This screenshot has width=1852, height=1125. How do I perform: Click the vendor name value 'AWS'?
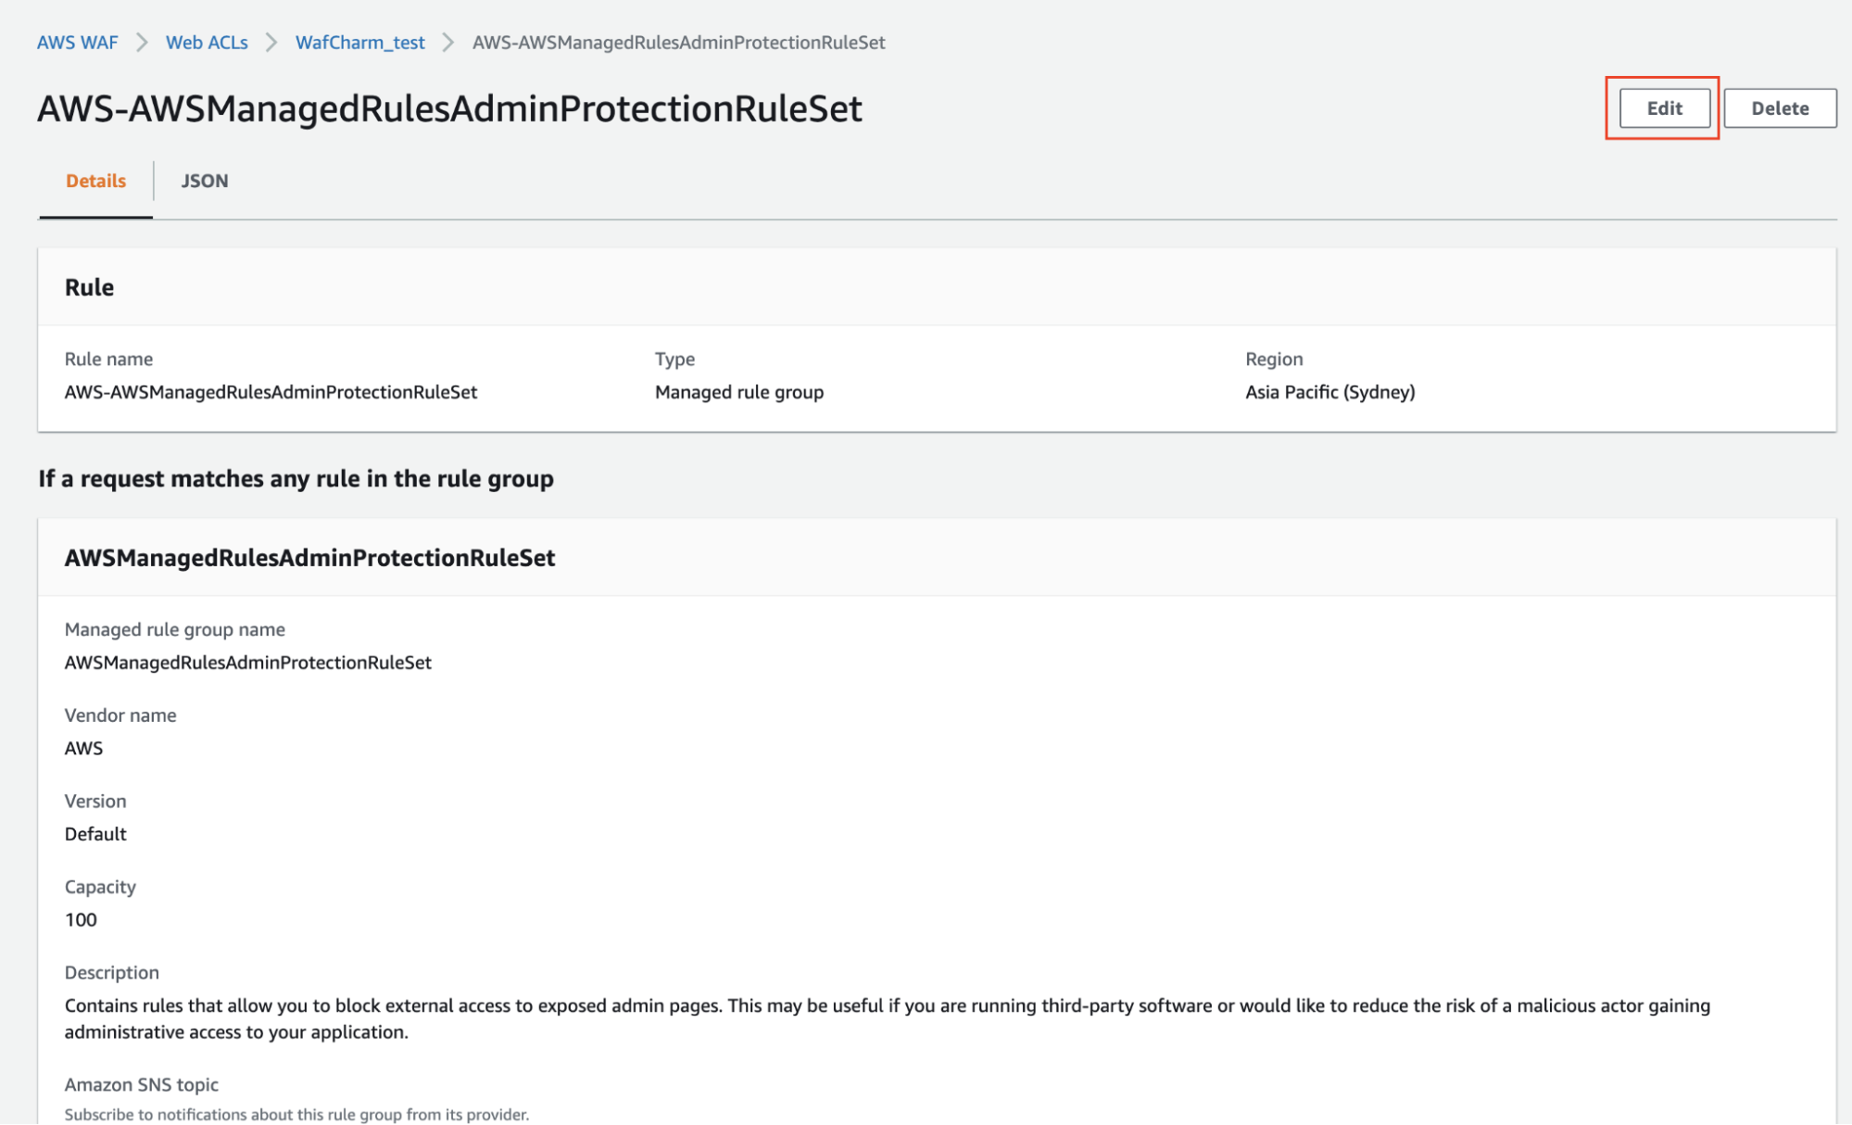tap(83, 748)
